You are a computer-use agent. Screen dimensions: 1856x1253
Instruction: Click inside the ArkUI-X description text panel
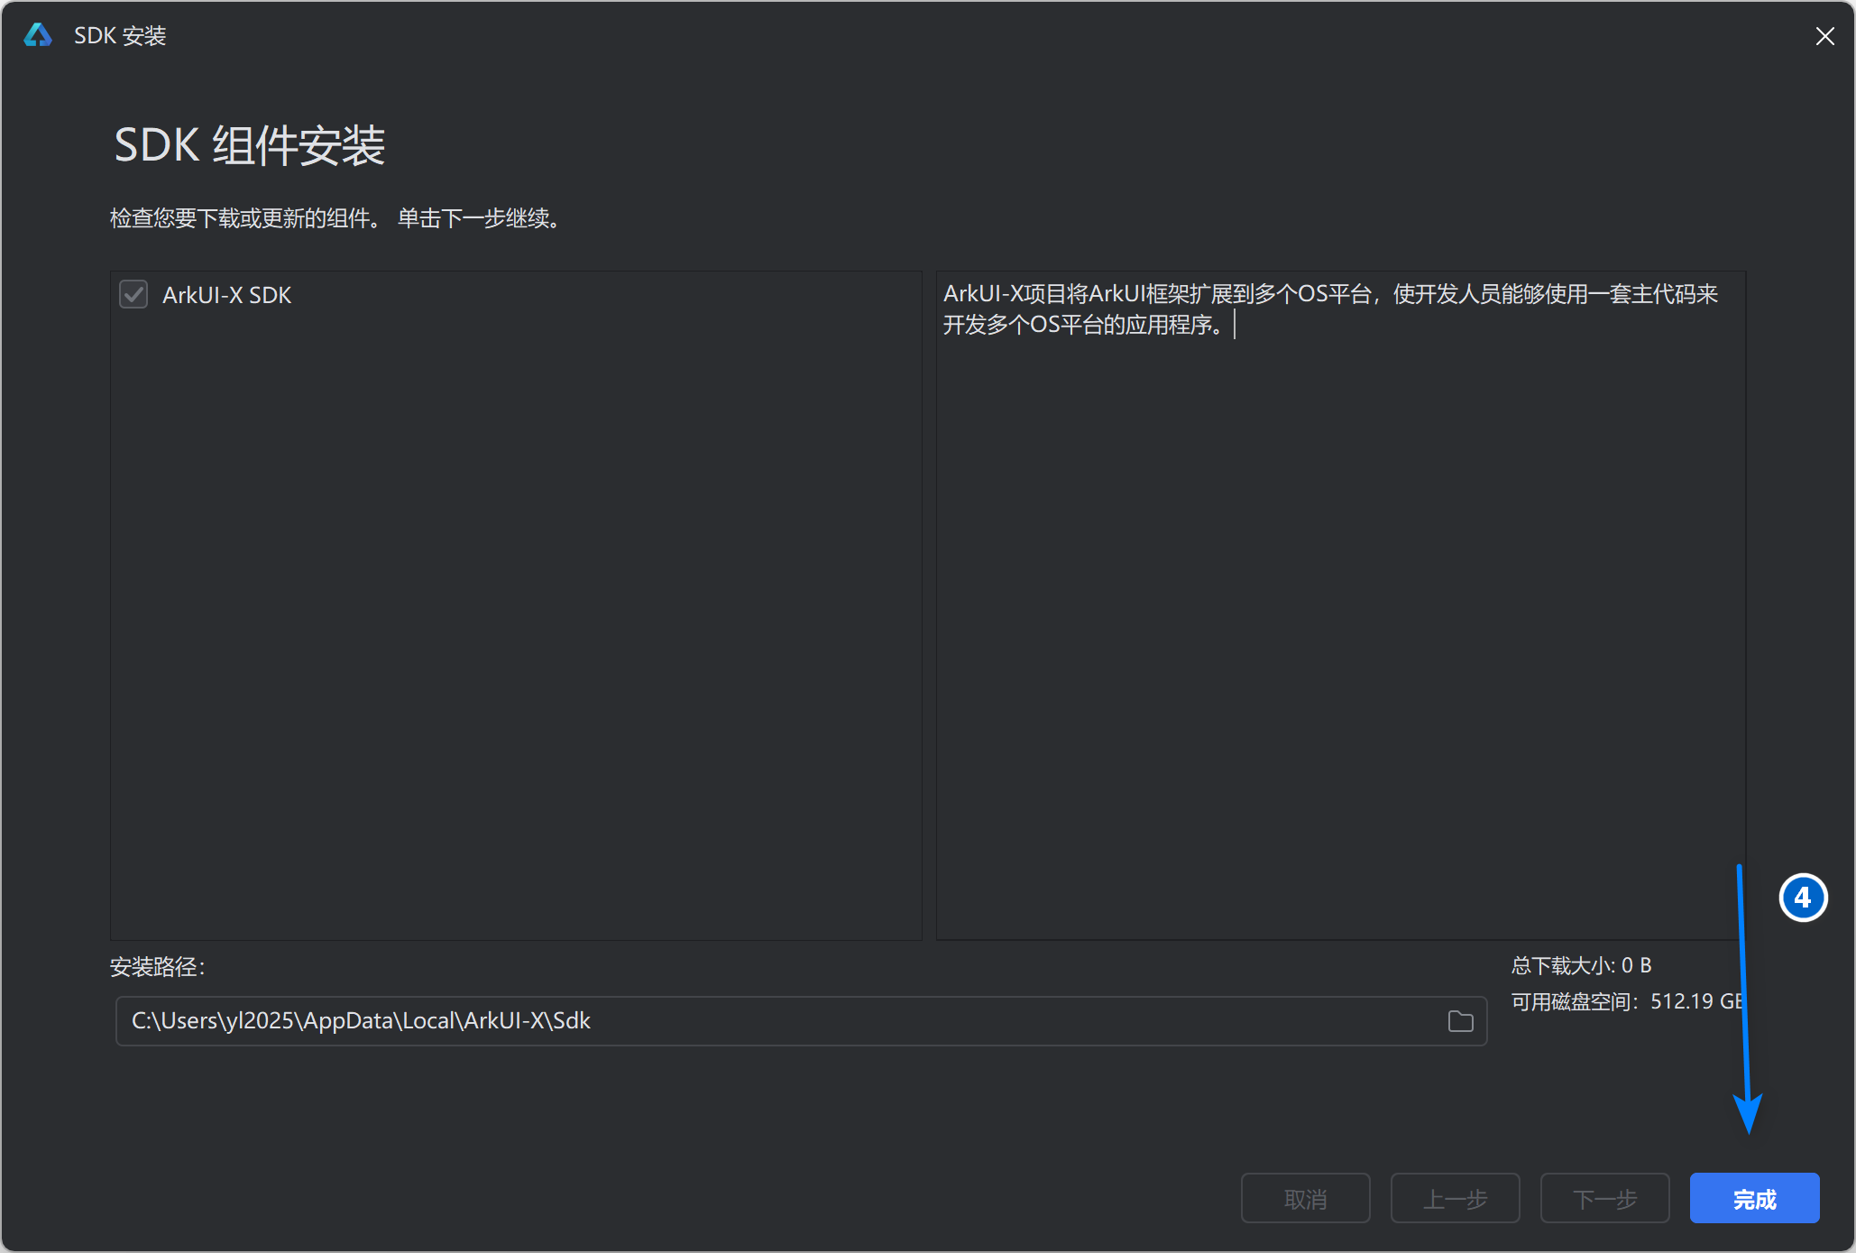coord(1339,604)
